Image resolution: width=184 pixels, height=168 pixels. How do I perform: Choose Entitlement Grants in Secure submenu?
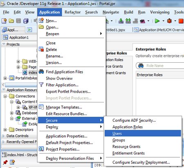click(x=143, y=153)
